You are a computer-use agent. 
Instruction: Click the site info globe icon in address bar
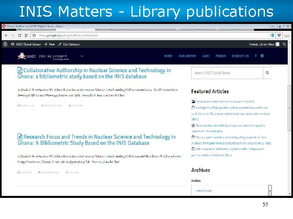34,35
